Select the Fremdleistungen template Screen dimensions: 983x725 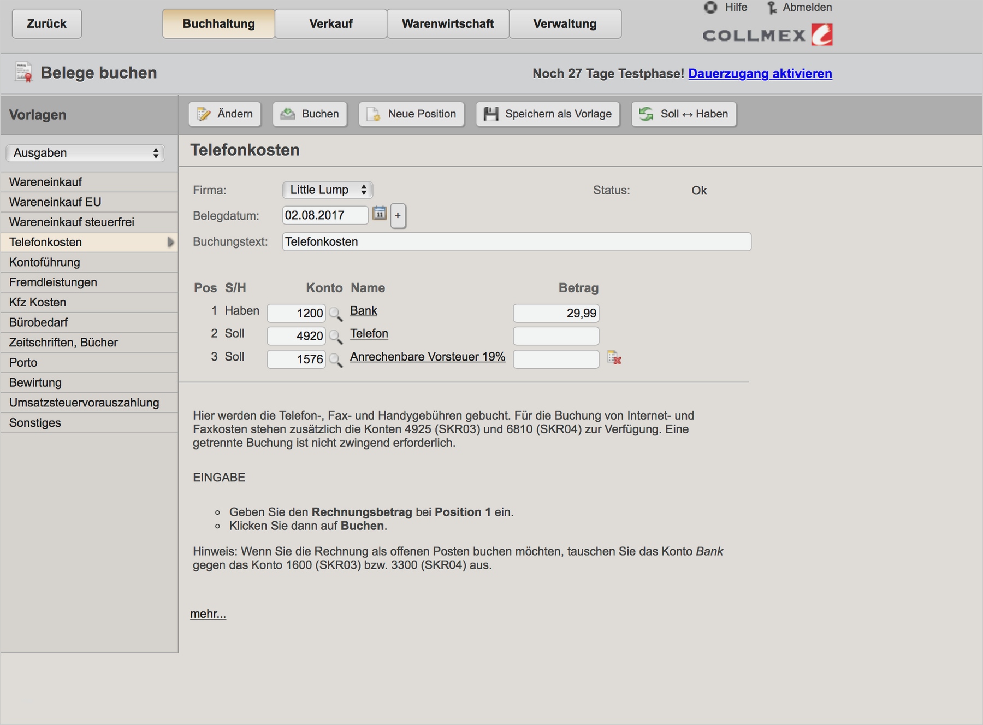coord(90,282)
